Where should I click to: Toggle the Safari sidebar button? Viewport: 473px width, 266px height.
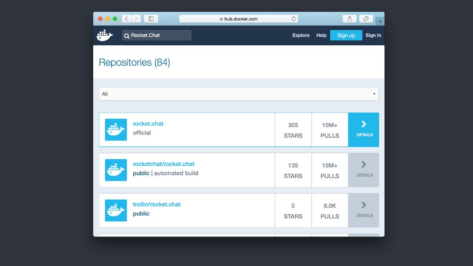(x=151, y=18)
